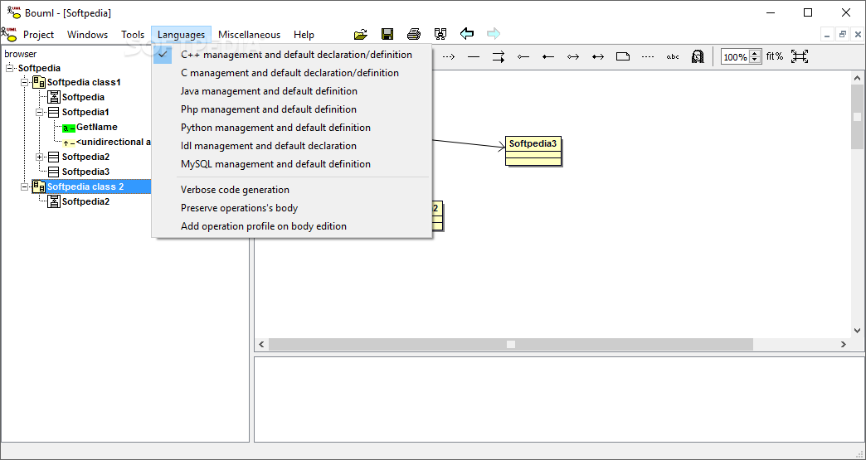Open the Help menu
This screenshot has height=460, width=866.
pyautogui.click(x=304, y=34)
